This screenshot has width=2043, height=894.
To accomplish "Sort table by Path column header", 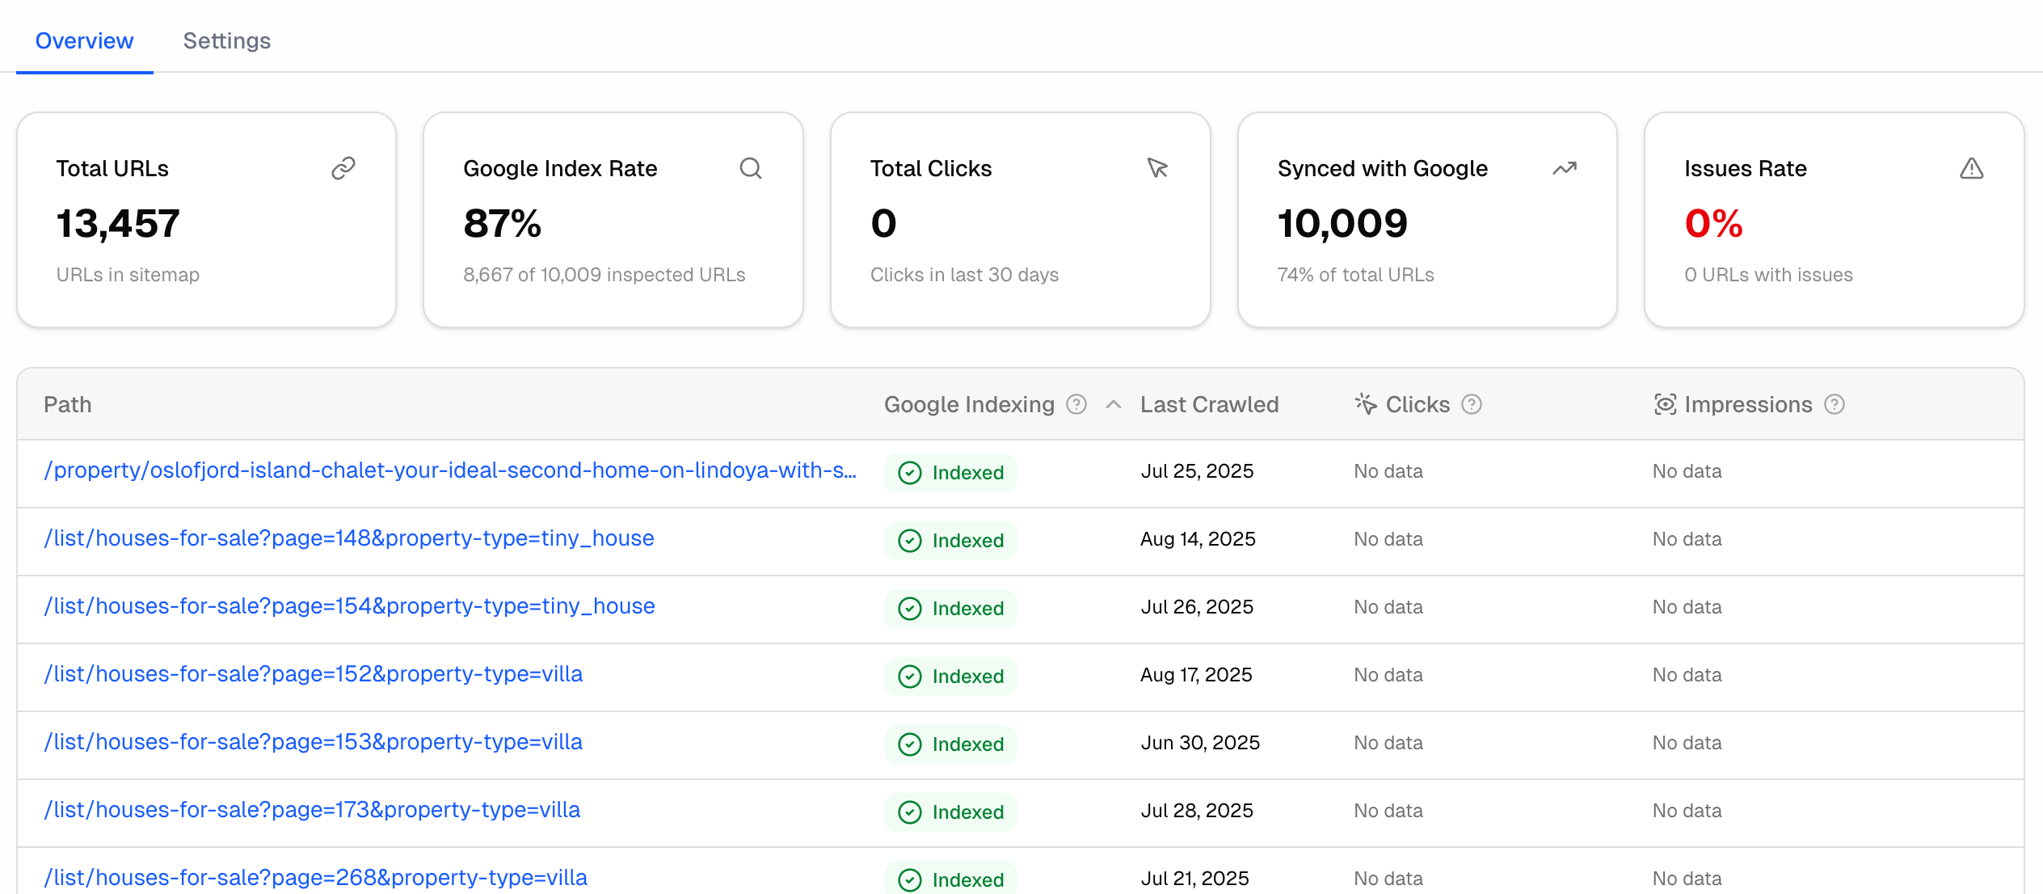I will click(68, 404).
